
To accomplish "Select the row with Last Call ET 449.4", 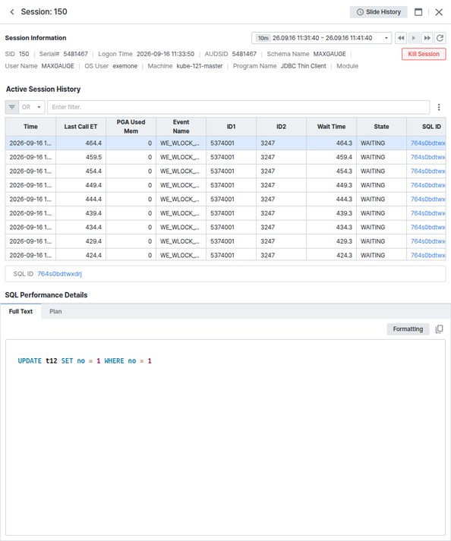I will tap(225, 185).
